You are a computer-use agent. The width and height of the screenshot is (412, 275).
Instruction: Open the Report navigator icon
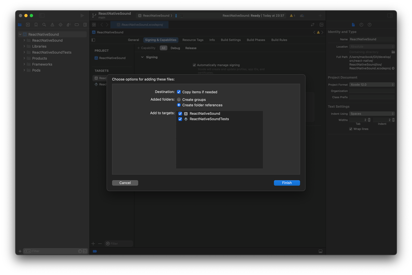(85, 25)
